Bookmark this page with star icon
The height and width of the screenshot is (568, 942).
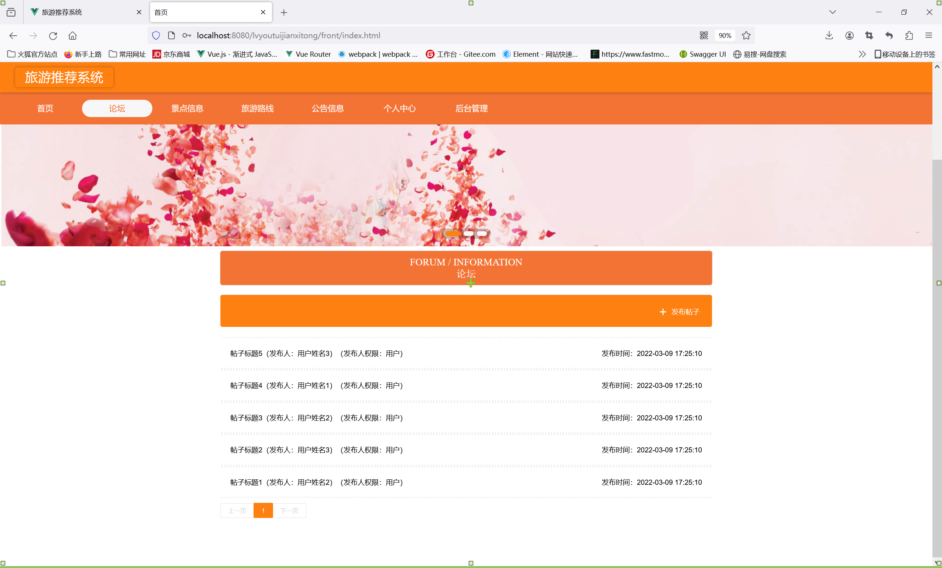(x=746, y=36)
